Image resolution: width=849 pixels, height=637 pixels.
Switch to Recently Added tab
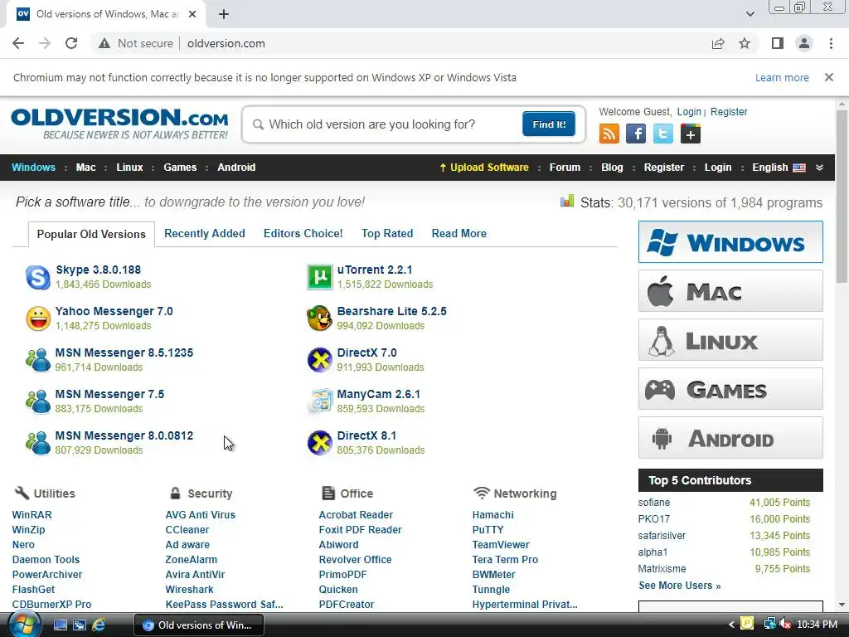[205, 233]
